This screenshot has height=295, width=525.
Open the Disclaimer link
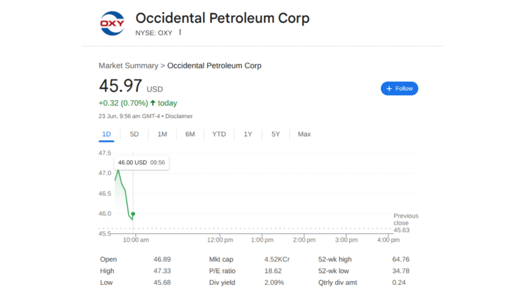[x=179, y=116]
